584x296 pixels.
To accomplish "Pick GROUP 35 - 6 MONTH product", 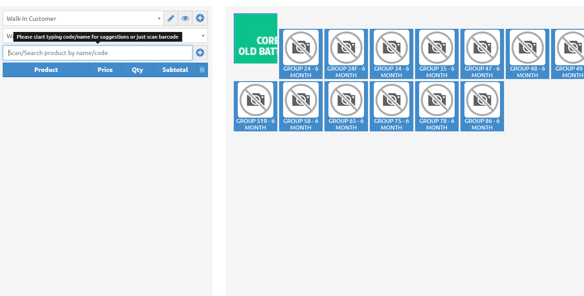I will tap(437, 54).
